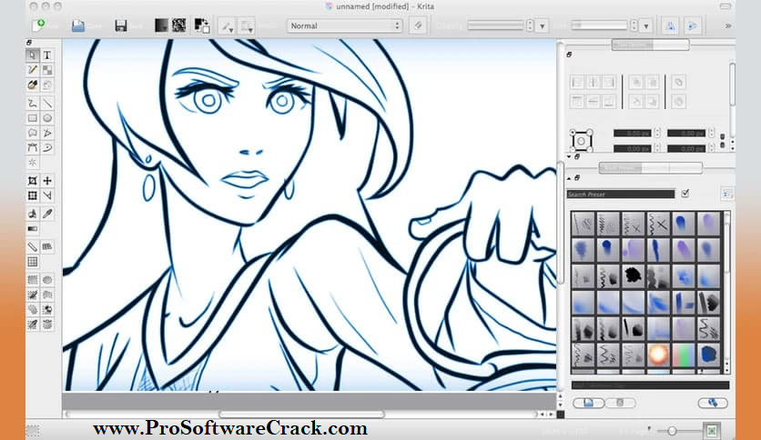The width and height of the screenshot is (761, 440).
Task: Open the brush presets dropdown in toolbar
Action: [247, 26]
